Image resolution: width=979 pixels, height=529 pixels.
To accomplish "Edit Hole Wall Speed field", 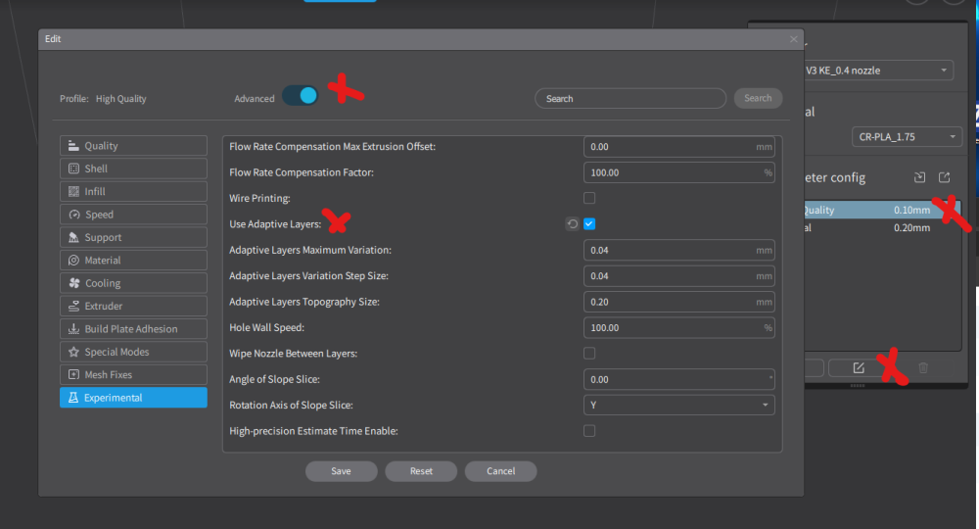I will pyautogui.click(x=678, y=327).
